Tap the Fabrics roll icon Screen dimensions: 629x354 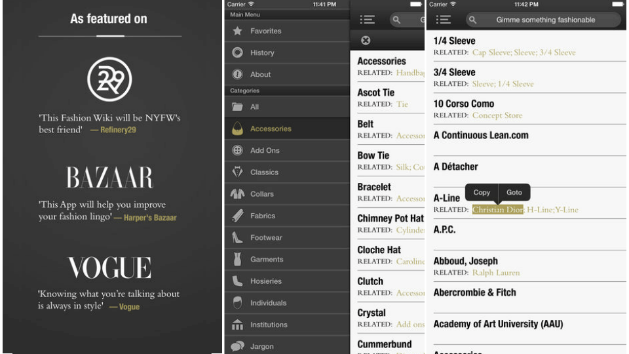pos(237,216)
